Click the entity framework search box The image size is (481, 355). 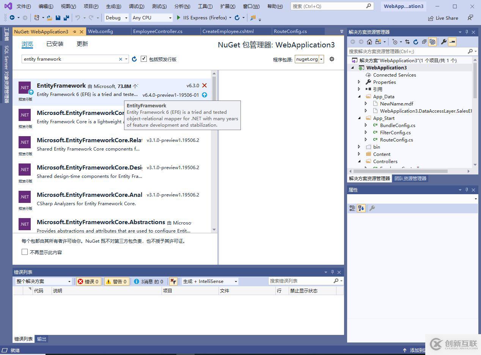point(70,59)
